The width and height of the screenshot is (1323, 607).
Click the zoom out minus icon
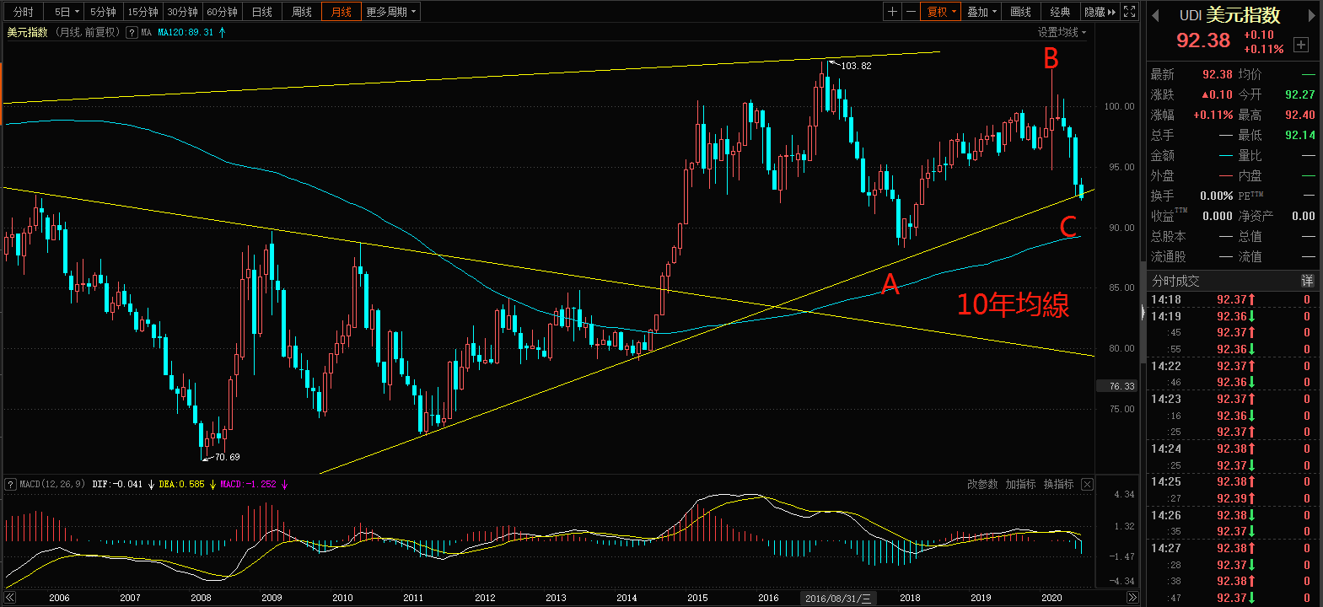point(911,12)
